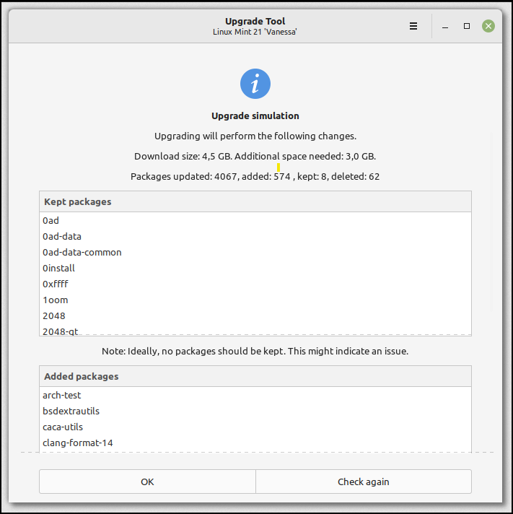513x514 pixels.
Task: Select the 0ad-data package row
Action: 255,236
